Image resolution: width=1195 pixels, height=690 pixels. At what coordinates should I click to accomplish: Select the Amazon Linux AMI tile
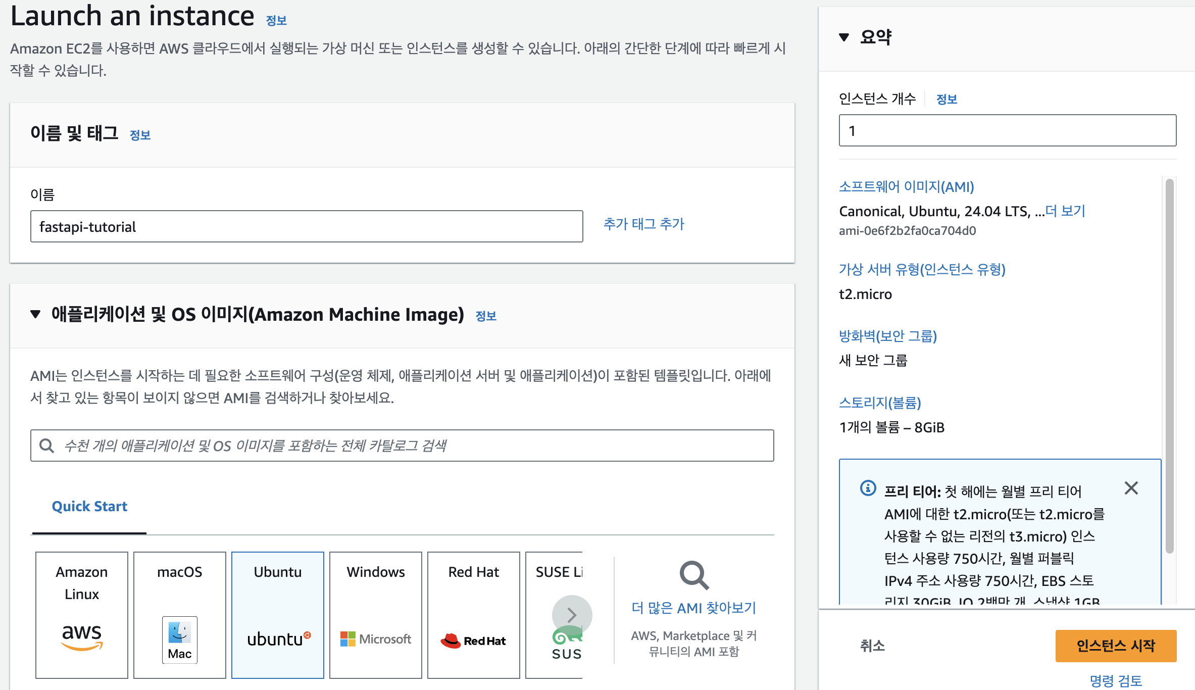[81, 614]
